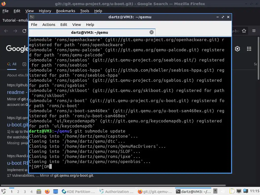Image resolution: width=260 pixels, height=195 pixels.
Task: Switch to workspace 3
Action: pyautogui.click(x=25, y=192)
